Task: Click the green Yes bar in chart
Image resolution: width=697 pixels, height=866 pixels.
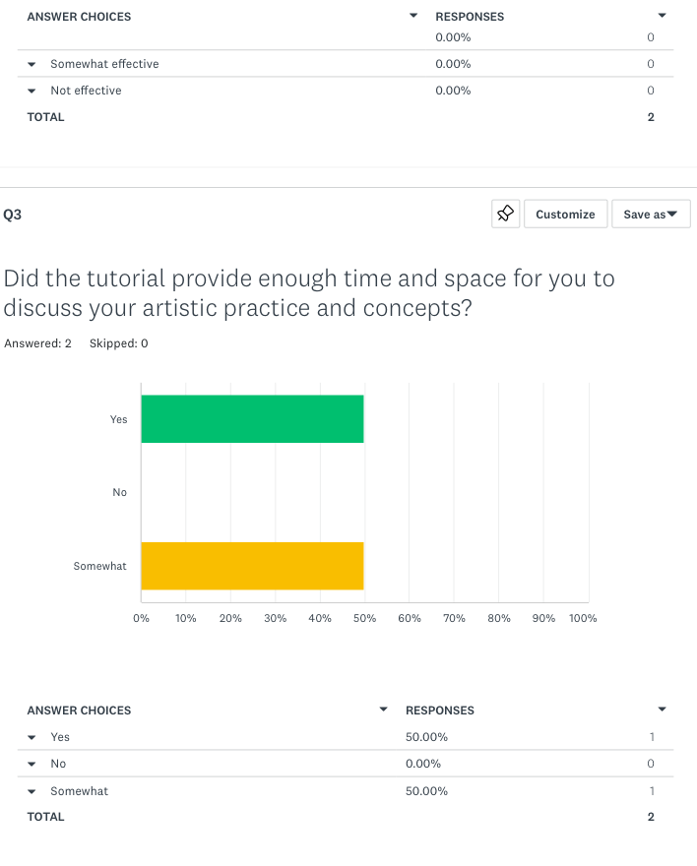Action: click(x=252, y=419)
